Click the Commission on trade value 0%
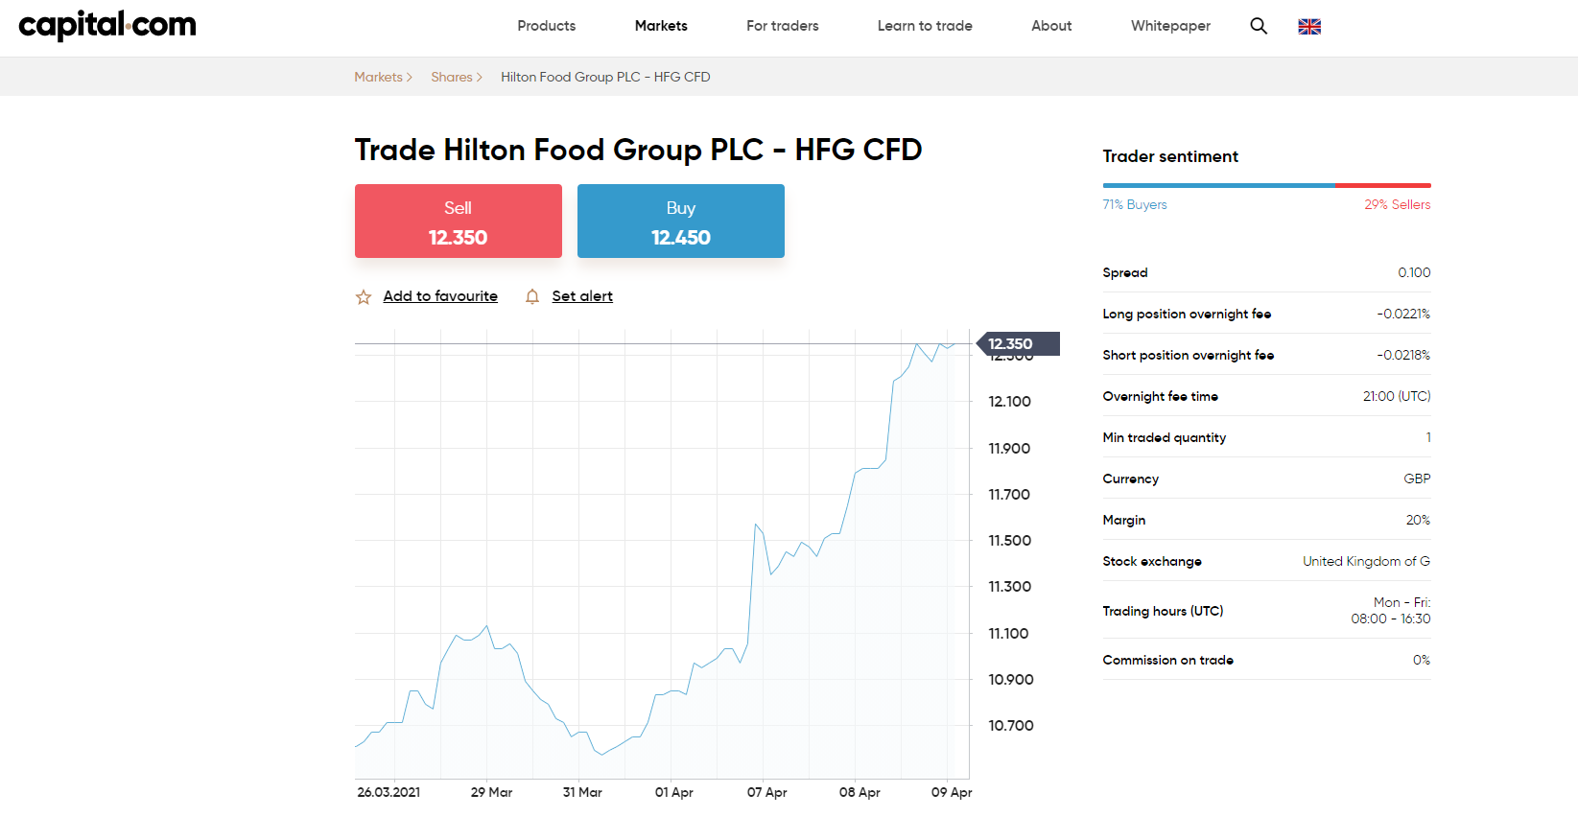This screenshot has height=817, width=1578. (x=1422, y=660)
